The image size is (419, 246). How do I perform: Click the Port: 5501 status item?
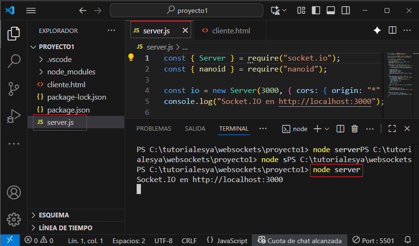coord(373,241)
